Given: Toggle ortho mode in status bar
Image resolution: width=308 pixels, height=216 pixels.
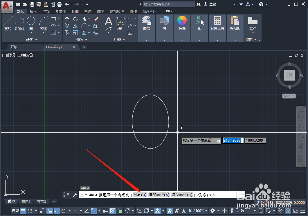Looking at the screenshot, I should (x=57, y=211).
